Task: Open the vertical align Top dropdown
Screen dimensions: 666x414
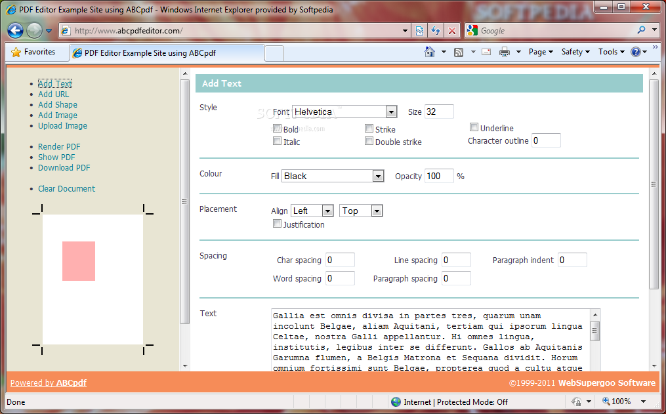Action: pyautogui.click(x=361, y=211)
